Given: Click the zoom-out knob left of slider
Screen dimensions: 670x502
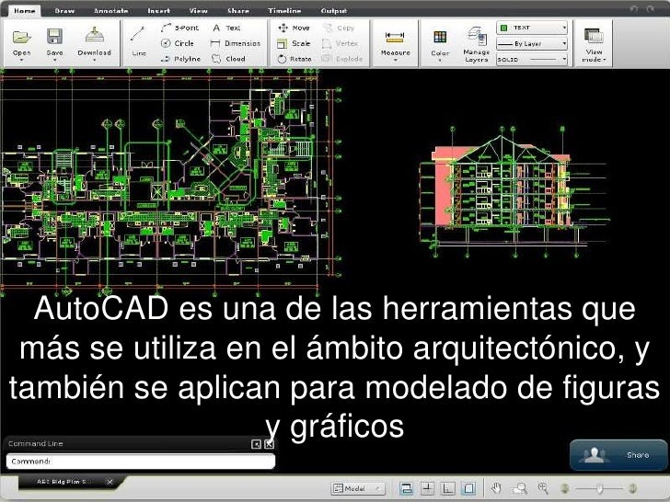Looking at the screenshot, I should click(565, 488).
